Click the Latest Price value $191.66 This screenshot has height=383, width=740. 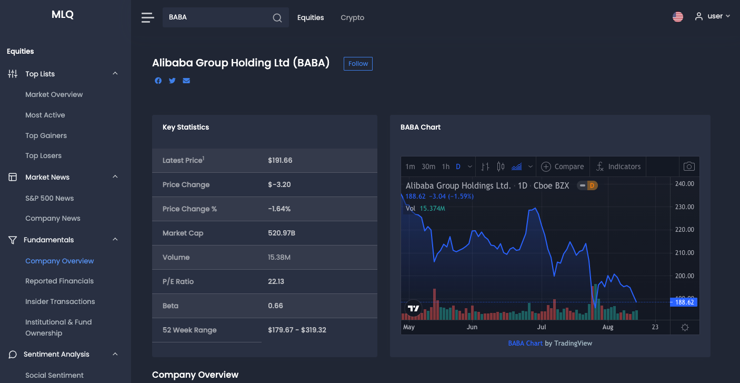[x=280, y=160]
